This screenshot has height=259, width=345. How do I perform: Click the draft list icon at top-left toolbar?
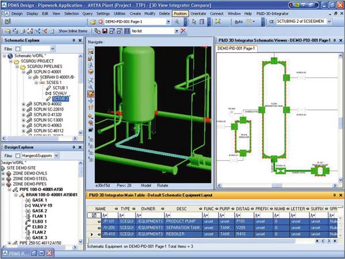[8, 22]
